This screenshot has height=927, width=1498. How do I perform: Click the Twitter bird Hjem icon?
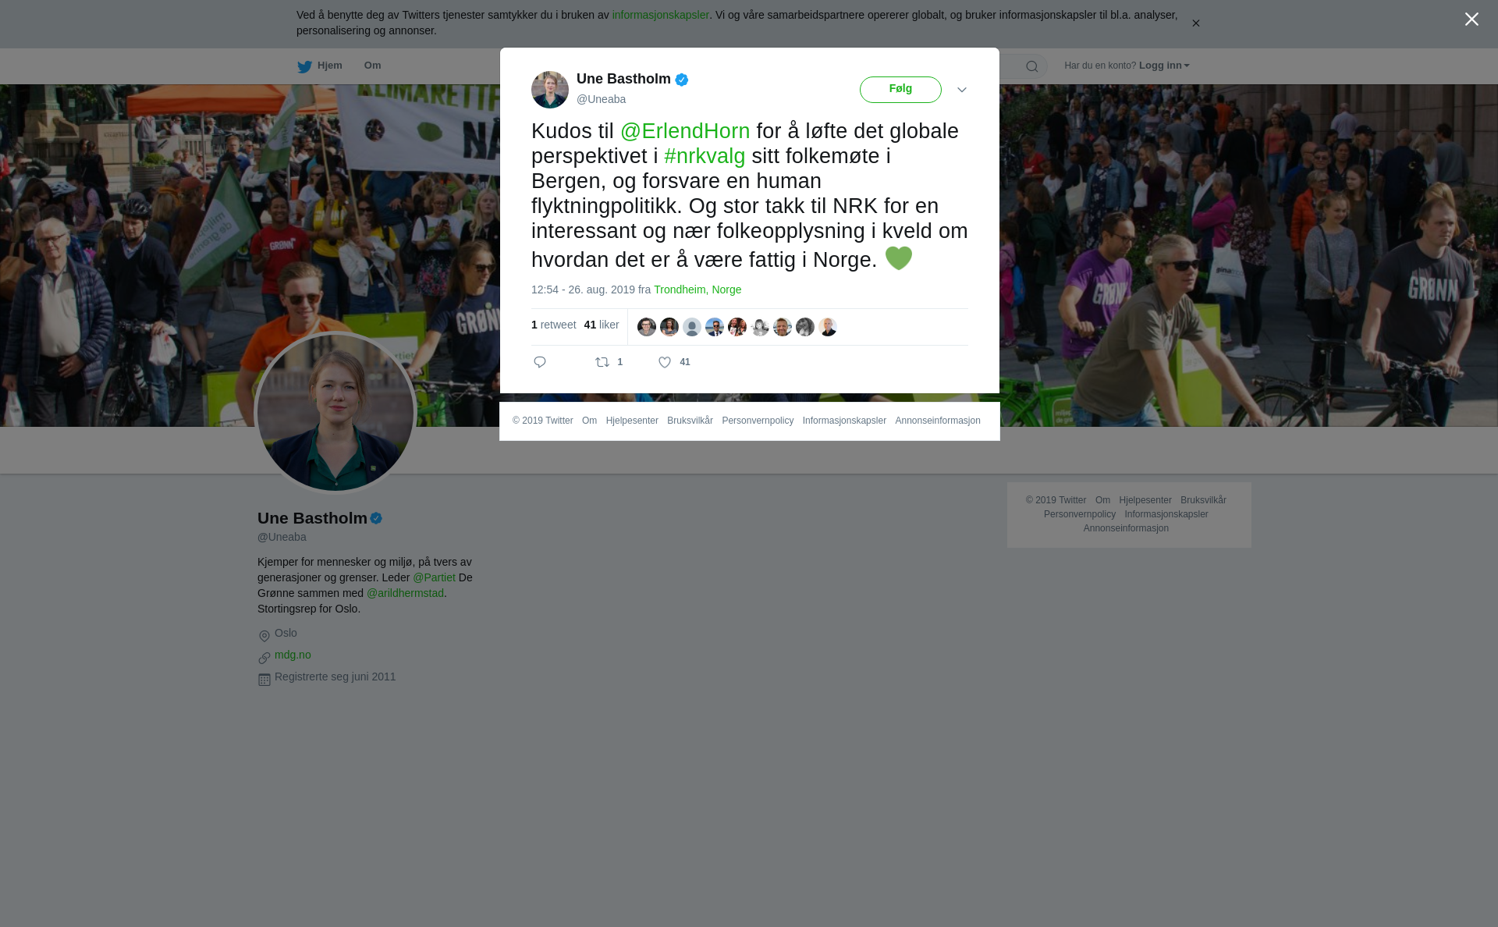coord(304,66)
